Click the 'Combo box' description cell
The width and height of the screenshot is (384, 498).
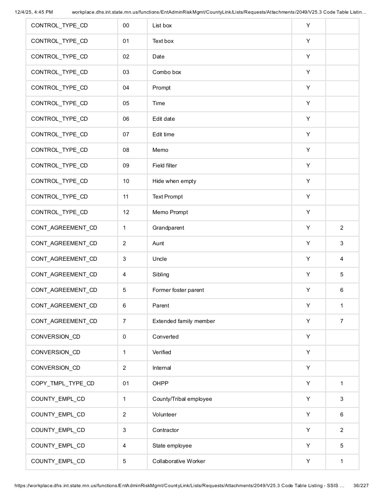219,73
